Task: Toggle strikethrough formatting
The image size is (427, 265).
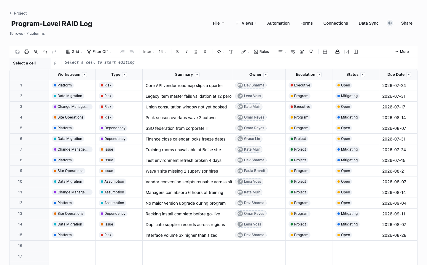Action: (205, 52)
